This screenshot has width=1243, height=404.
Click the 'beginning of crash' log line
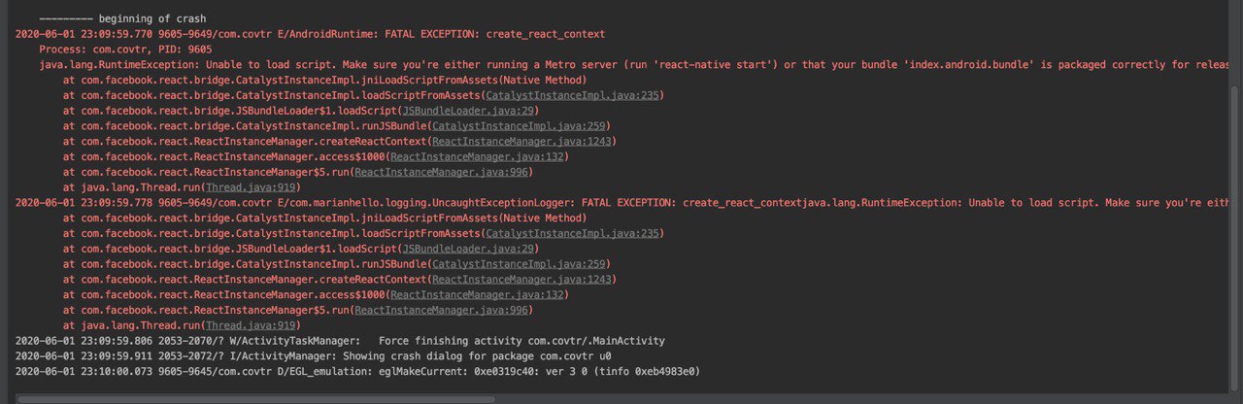(122, 18)
